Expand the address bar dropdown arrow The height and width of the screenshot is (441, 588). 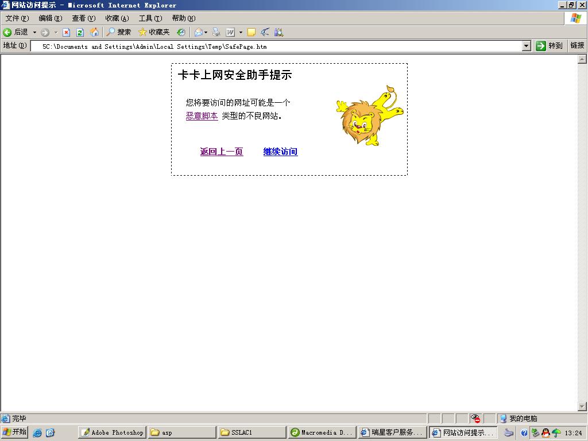click(527, 46)
